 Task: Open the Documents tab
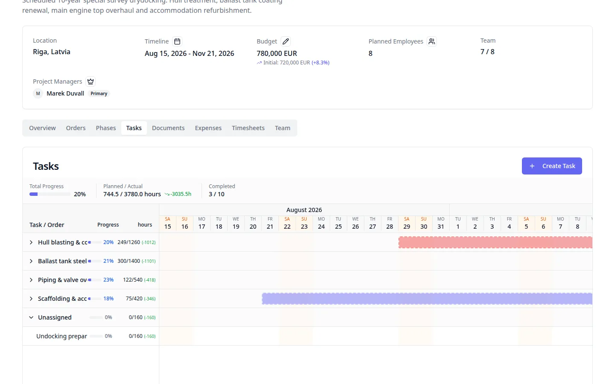pyautogui.click(x=168, y=128)
